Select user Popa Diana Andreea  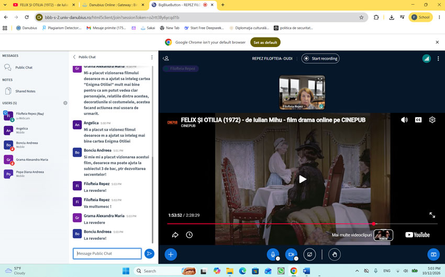30,174
